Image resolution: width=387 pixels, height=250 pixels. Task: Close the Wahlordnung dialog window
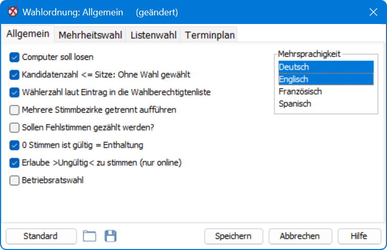click(x=373, y=12)
